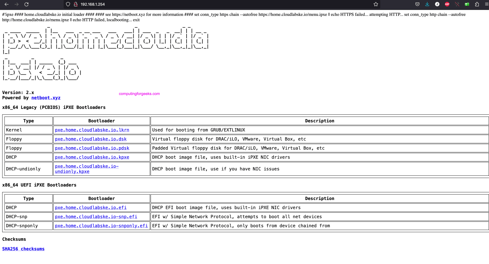The width and height of the screenshot is (489, 264).
Task: Download the pxe.home.cloudlabske.io.pdsk padded floppy
Action: pos(92,148)
